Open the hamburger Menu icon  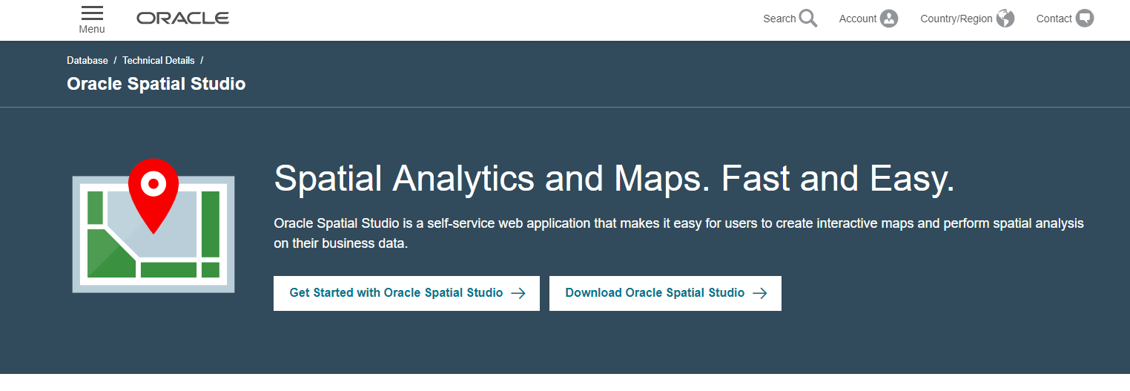click(x=92, y=13)
